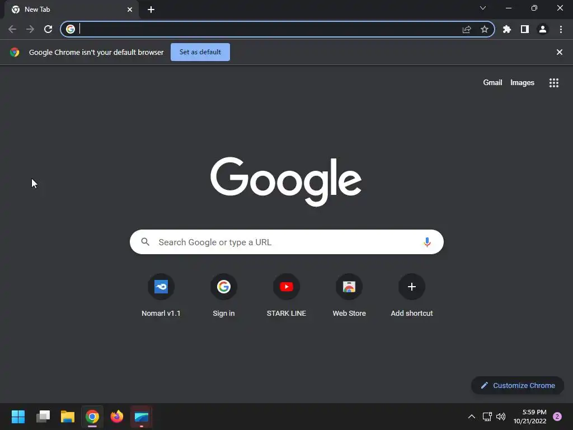Close the New Tab tab

click(x=130, y=10)
